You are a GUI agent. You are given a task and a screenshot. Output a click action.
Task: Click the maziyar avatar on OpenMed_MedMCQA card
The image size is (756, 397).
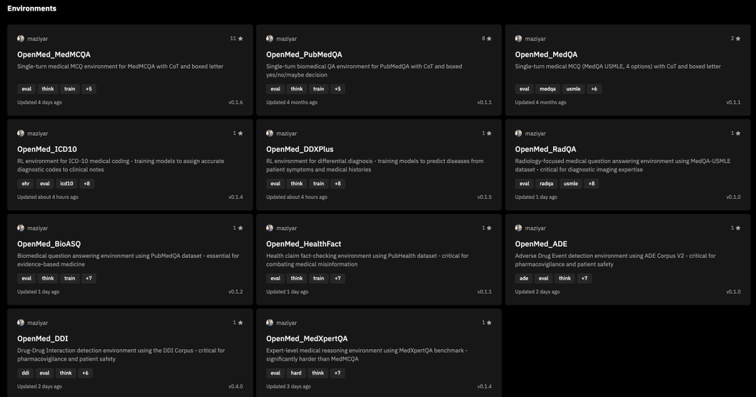21,38
